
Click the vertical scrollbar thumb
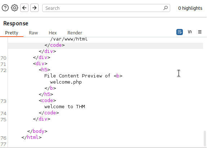[x=205, y=139]
